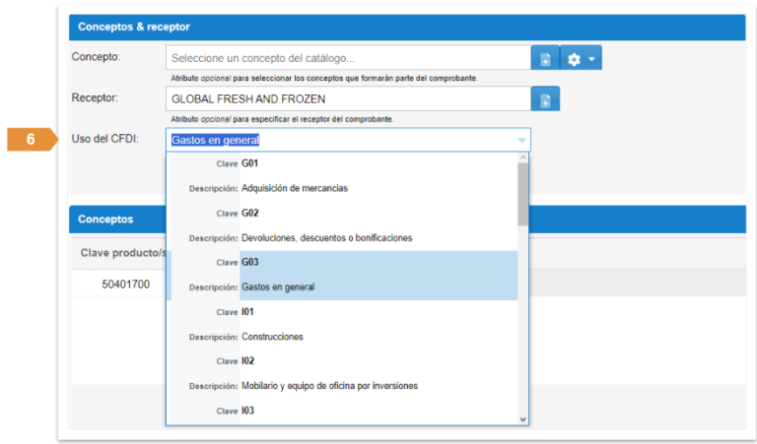Pick Devoluciones, descuentos o bonificaciones option
Image resolution: width=757 pixels, height=444 pixels.
click(x=325, y=237)
